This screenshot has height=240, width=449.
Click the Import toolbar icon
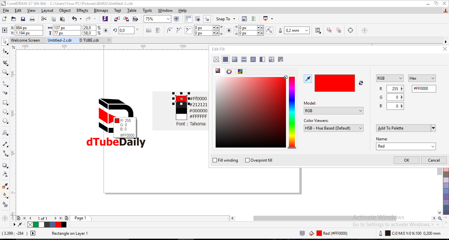point(117,19)
